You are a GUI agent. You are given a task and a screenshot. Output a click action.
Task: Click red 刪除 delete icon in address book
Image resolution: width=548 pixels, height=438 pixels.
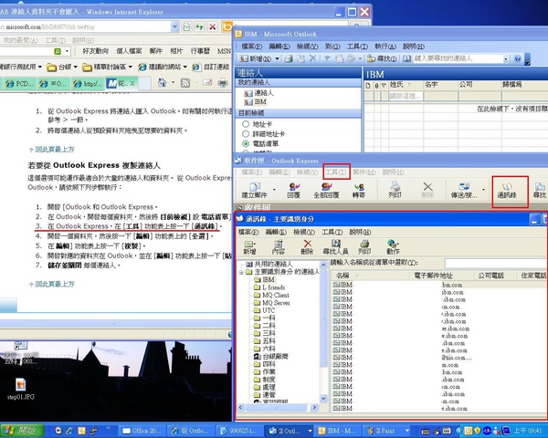(307, 247)
